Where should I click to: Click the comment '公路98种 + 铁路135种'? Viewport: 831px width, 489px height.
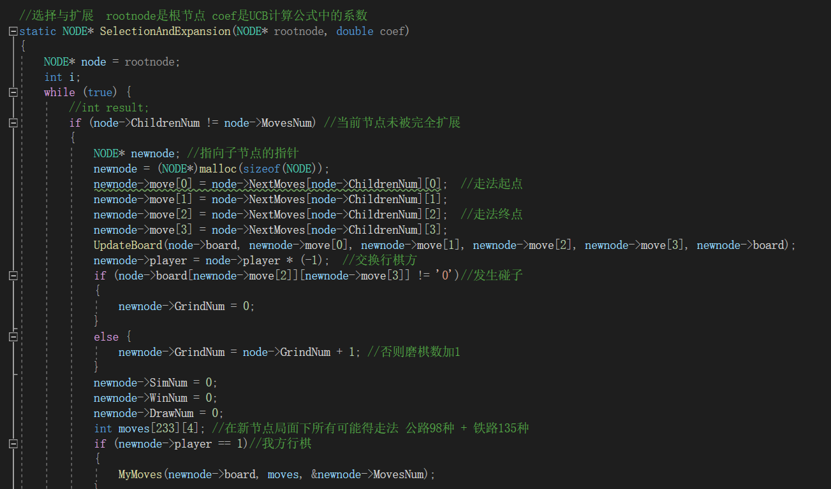[467, 429]
